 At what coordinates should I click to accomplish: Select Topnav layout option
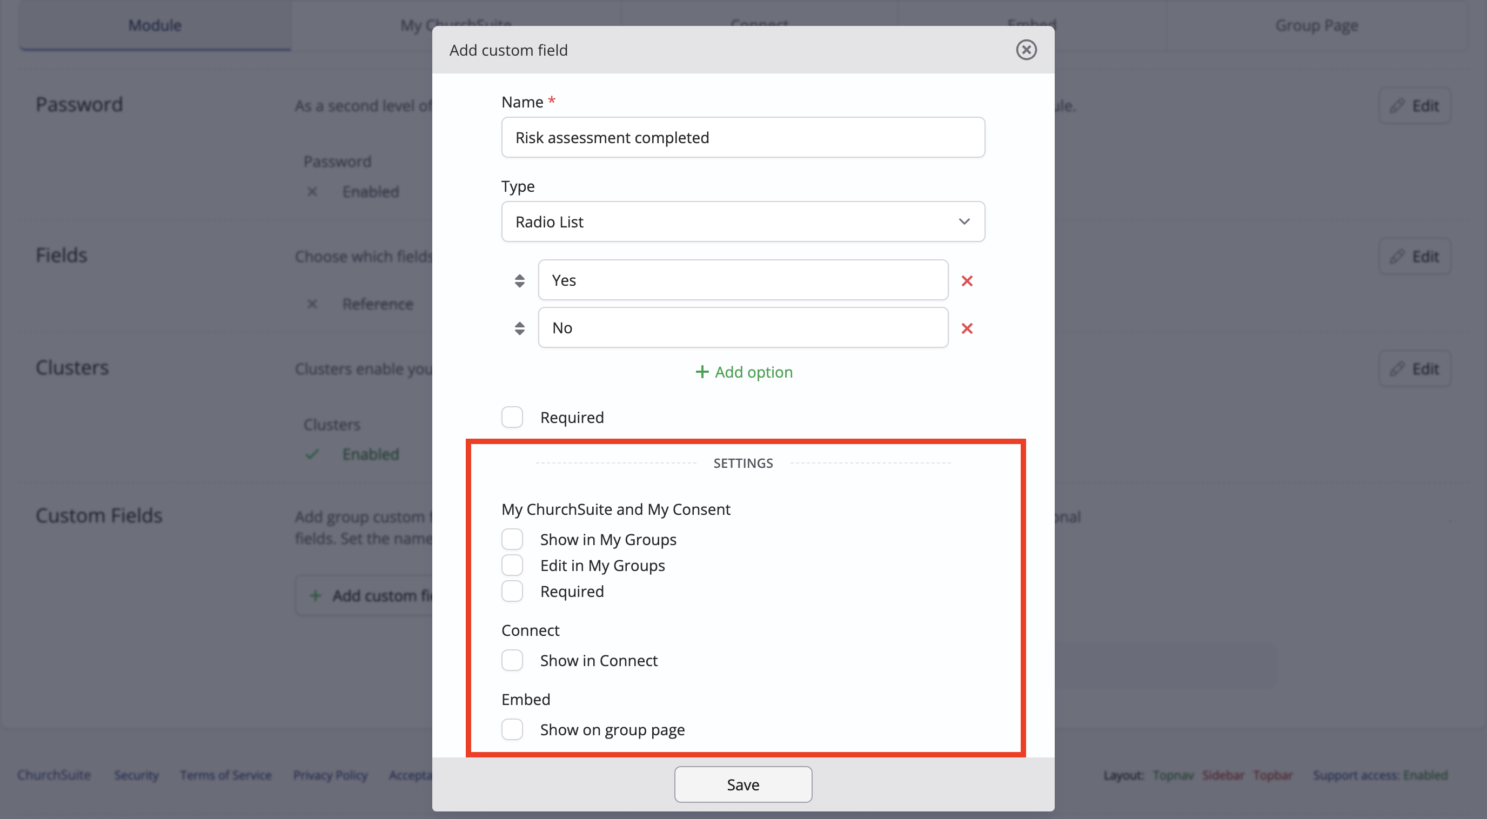[x=1173, y=775]
